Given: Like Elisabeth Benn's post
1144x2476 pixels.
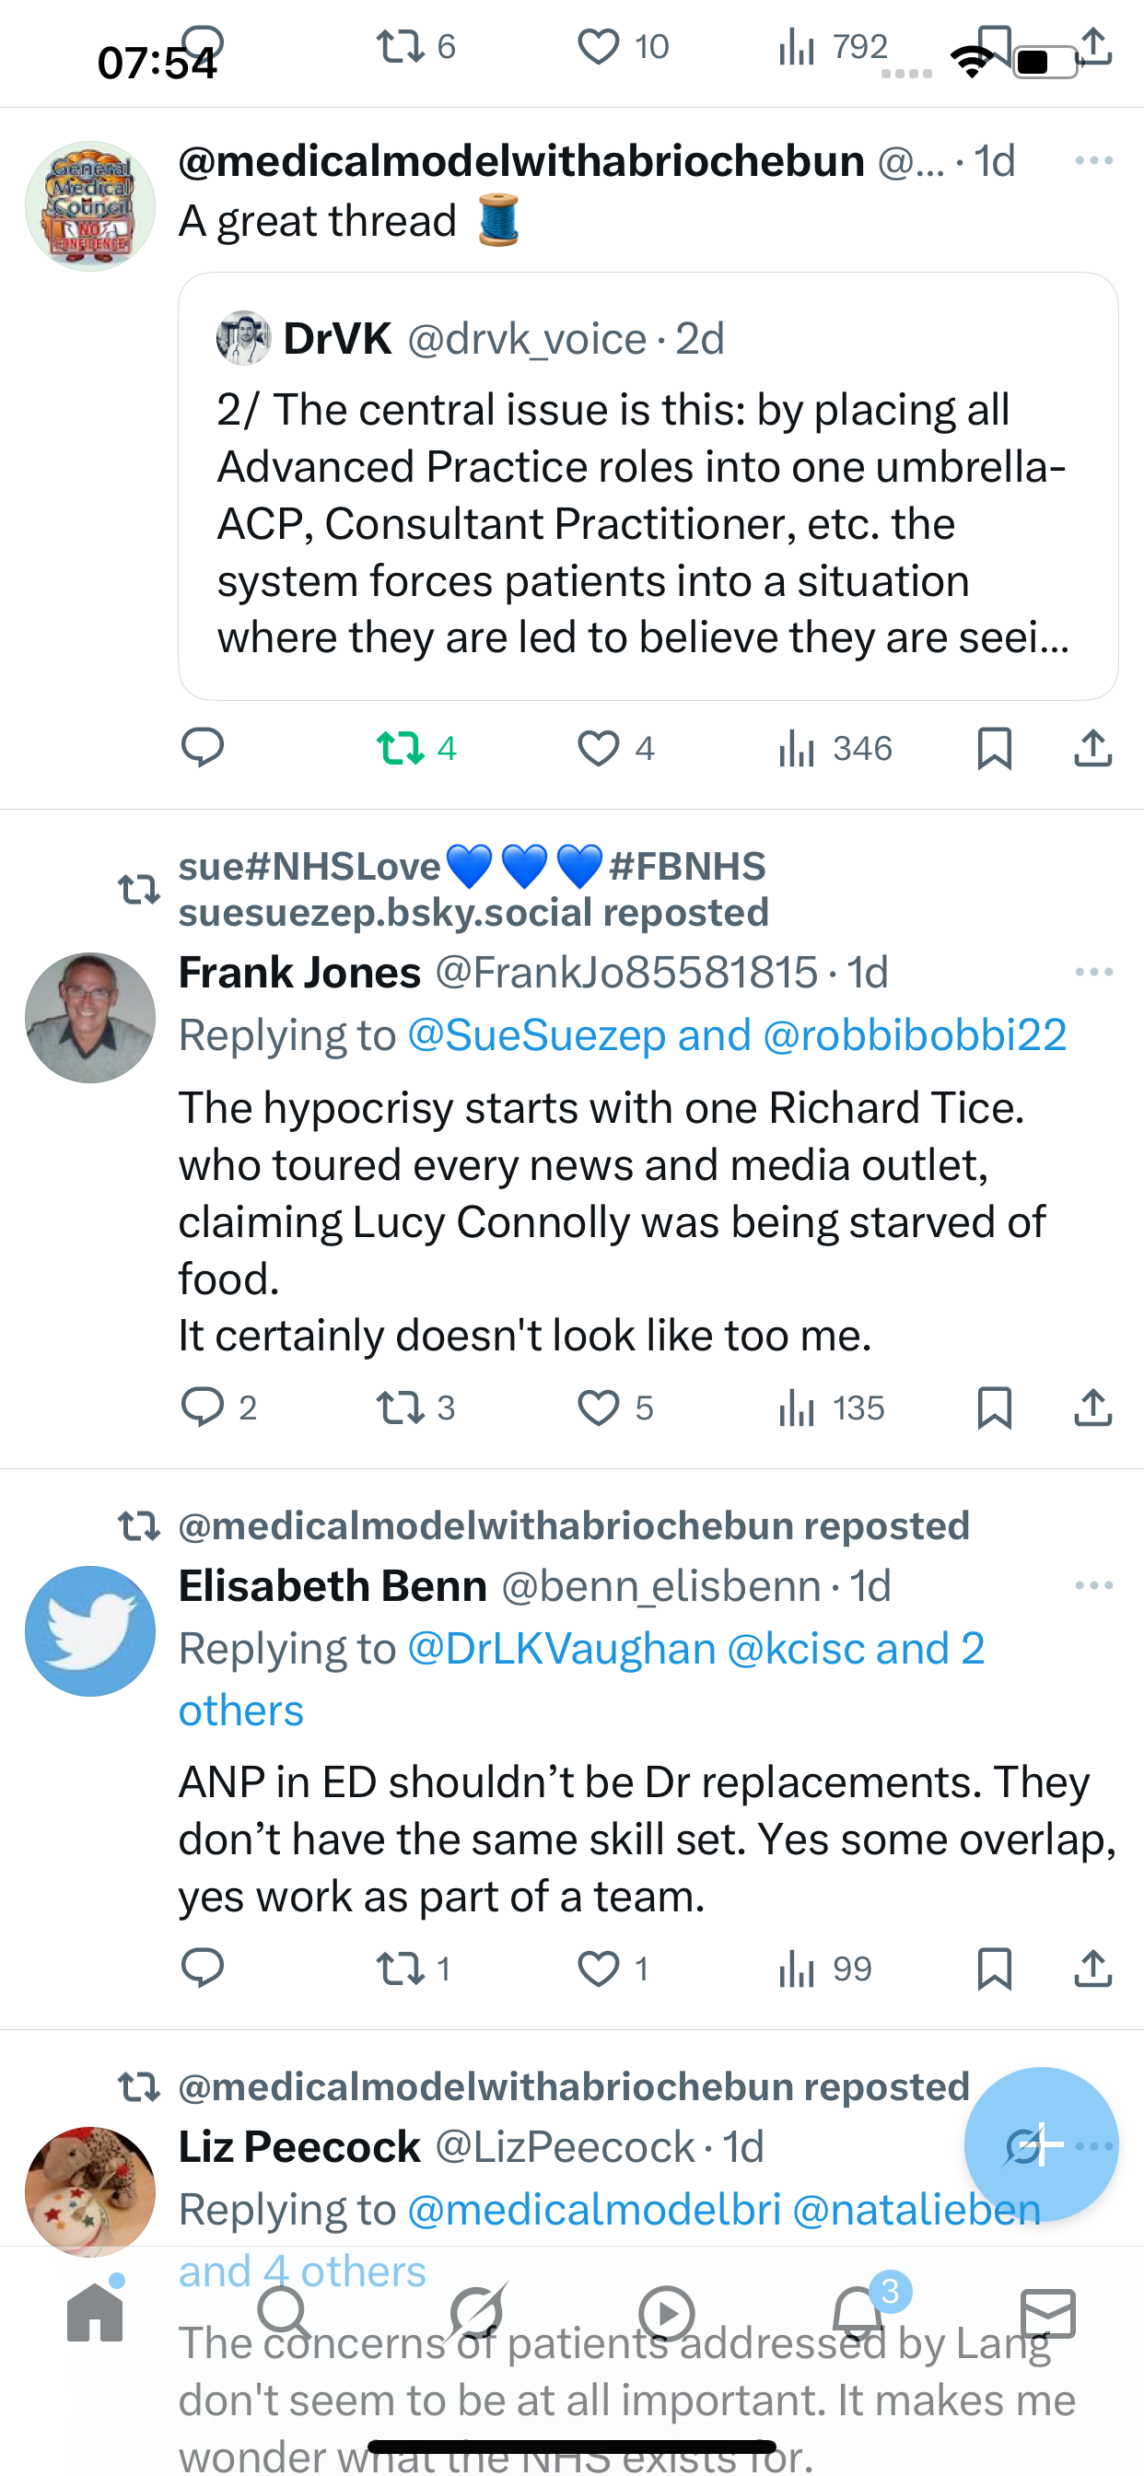Looking at the screenshot, I should pos(598,1969).
